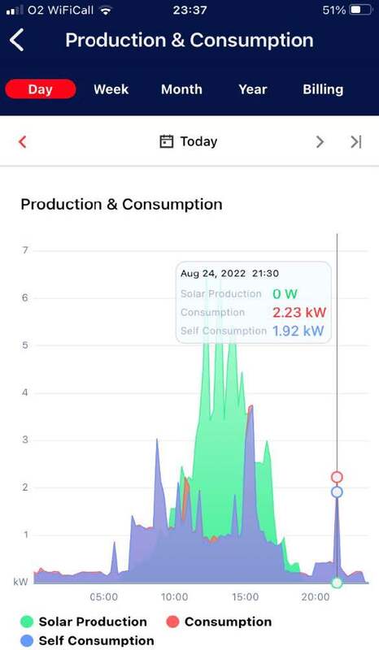The height and width of the screenshot is (650, 379).
Task: Tap the WiFi signal icon
Action: 107,10
